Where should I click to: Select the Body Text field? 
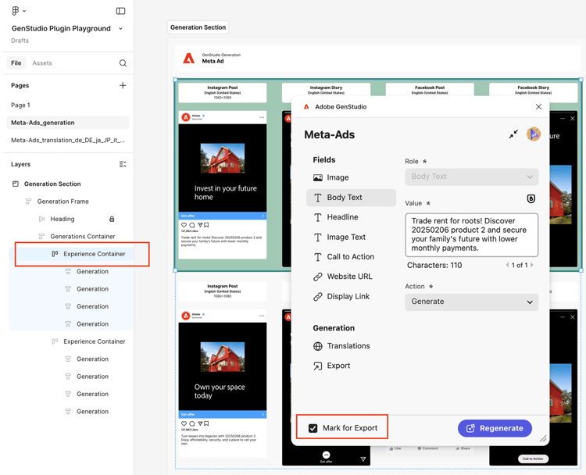pyautogui.click(x=351, y=198)
